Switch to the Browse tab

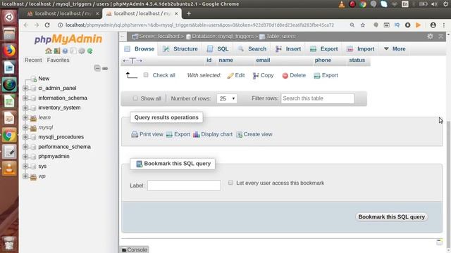click(140, 48)
